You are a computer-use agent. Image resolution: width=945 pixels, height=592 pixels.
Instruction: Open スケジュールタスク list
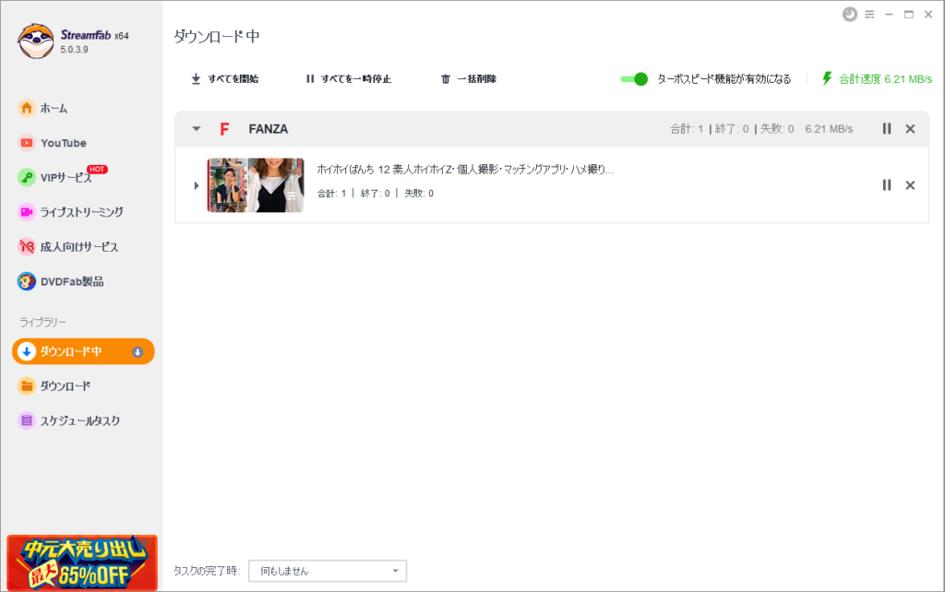click(69, 420)
